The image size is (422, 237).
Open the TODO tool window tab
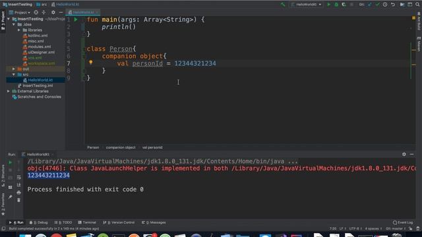coord(63,223)
